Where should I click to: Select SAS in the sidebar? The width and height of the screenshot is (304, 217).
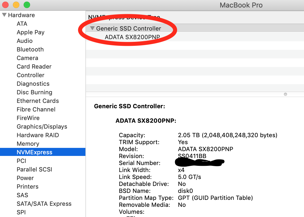pyautogui.click(x=23, y=195)
